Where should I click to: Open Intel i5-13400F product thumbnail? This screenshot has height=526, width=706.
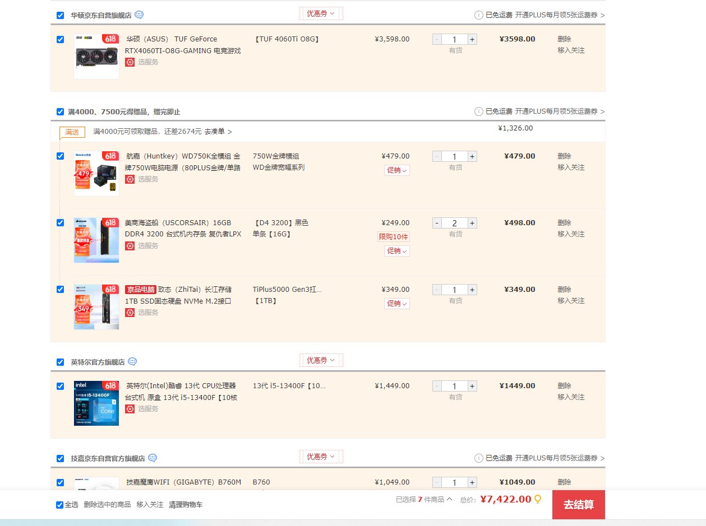96,403
